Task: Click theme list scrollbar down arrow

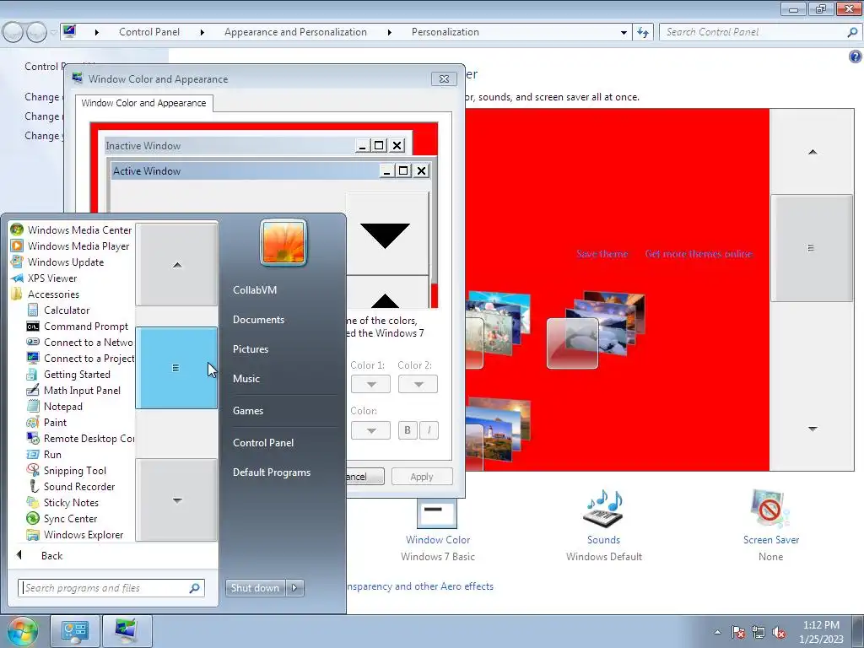Action: pos(813,429)
